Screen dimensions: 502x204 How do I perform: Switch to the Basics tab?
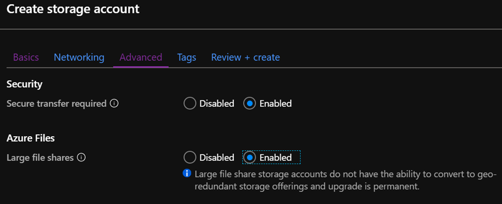pyautogui.click(x=26, y=57)
